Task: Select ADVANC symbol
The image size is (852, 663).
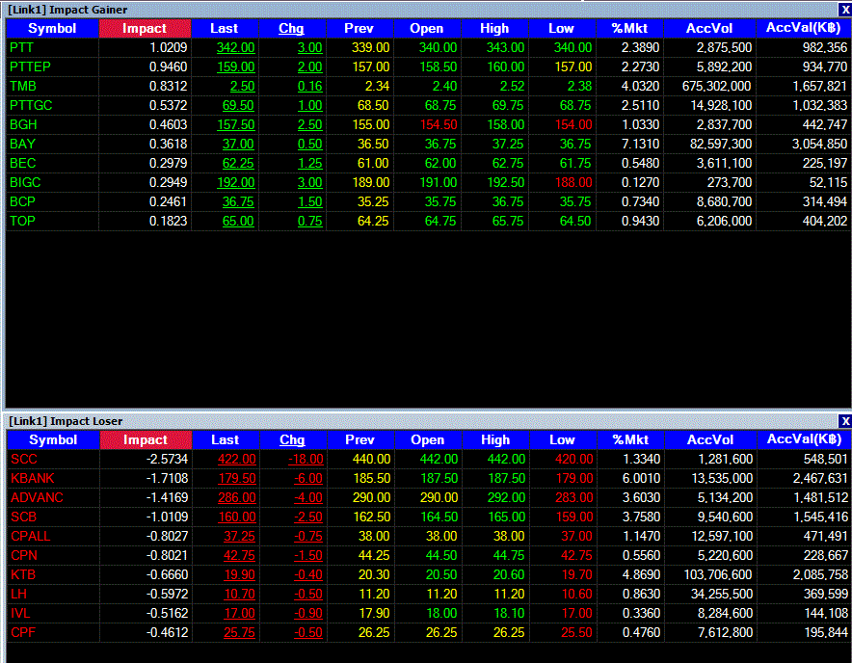Action: [37, 498]
